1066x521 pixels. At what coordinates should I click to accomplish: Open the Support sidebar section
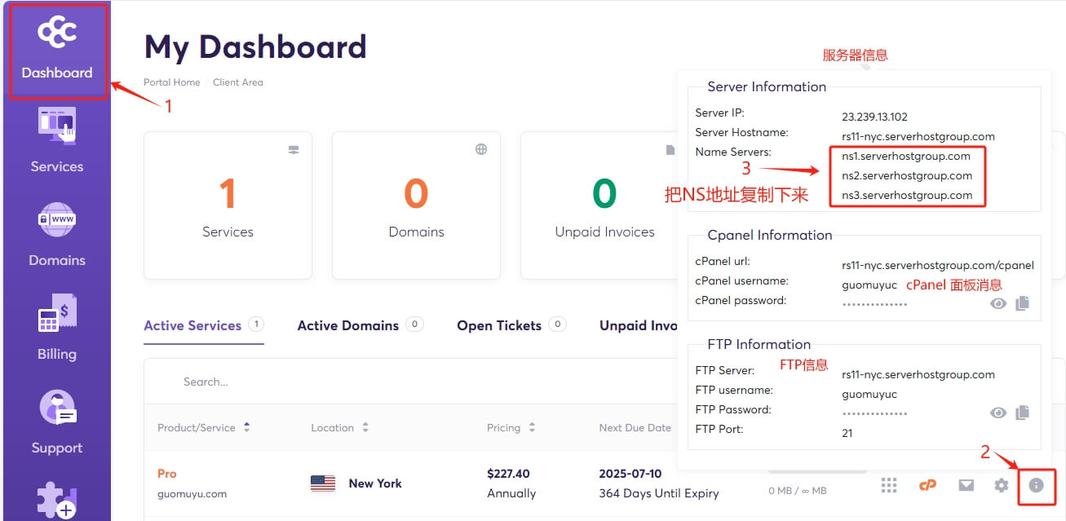coord(56,422)
